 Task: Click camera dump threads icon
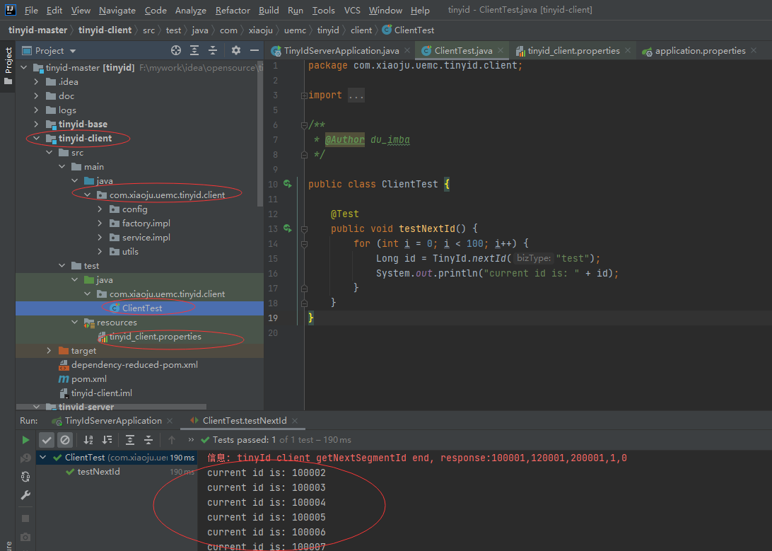[25, 537]
